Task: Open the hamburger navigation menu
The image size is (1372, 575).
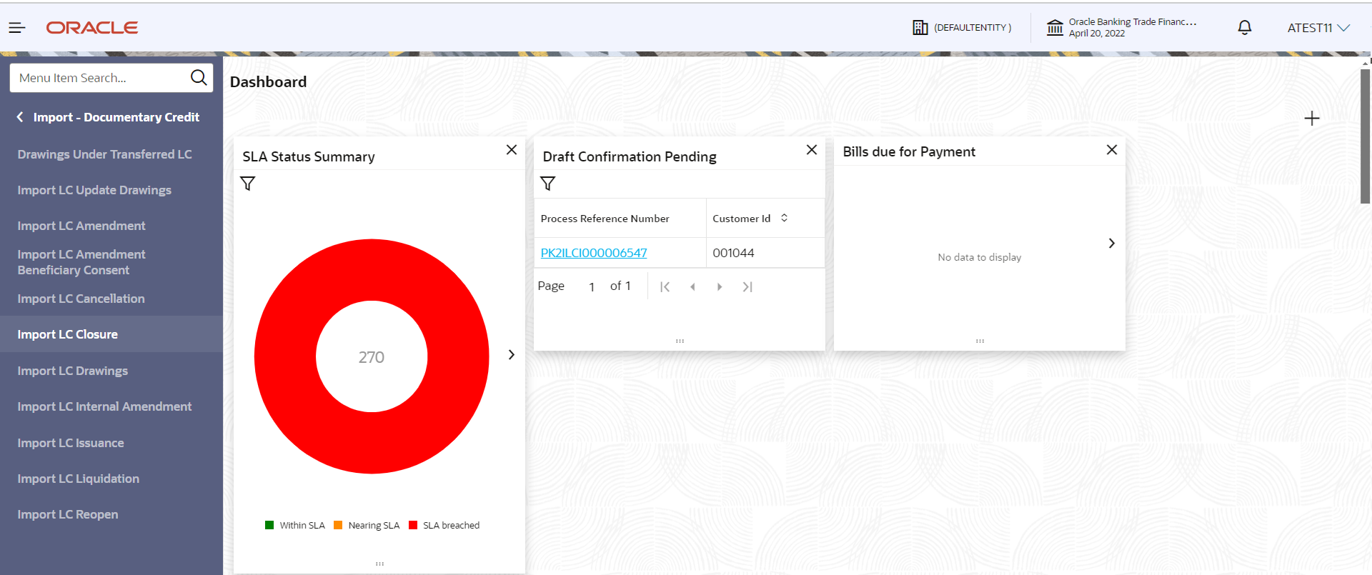Action: (x=17, y=28)
